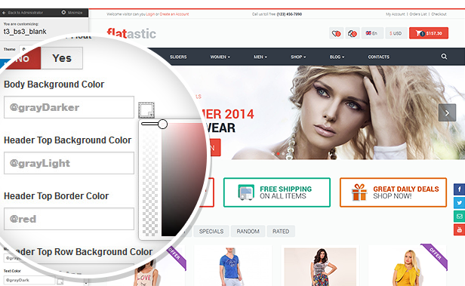Viewport: 465px width, 286px height.
Task: Click the Header Top Border Color field
Action: coord(69,219)
